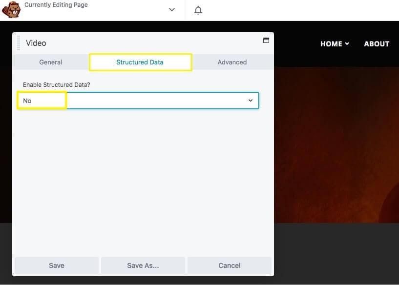The height and width of the screenshot is (285, 399).
Task: Expand the HOME menu caret
Action: coord(347,44)
